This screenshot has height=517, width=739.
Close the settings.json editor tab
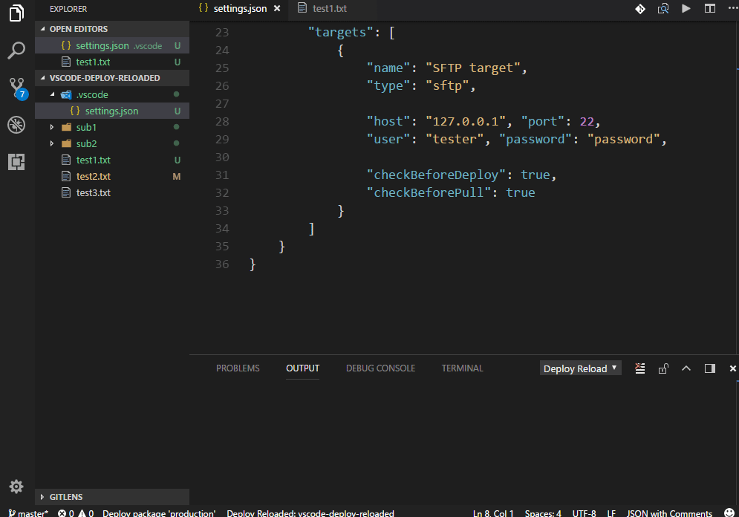pos(277,8)
